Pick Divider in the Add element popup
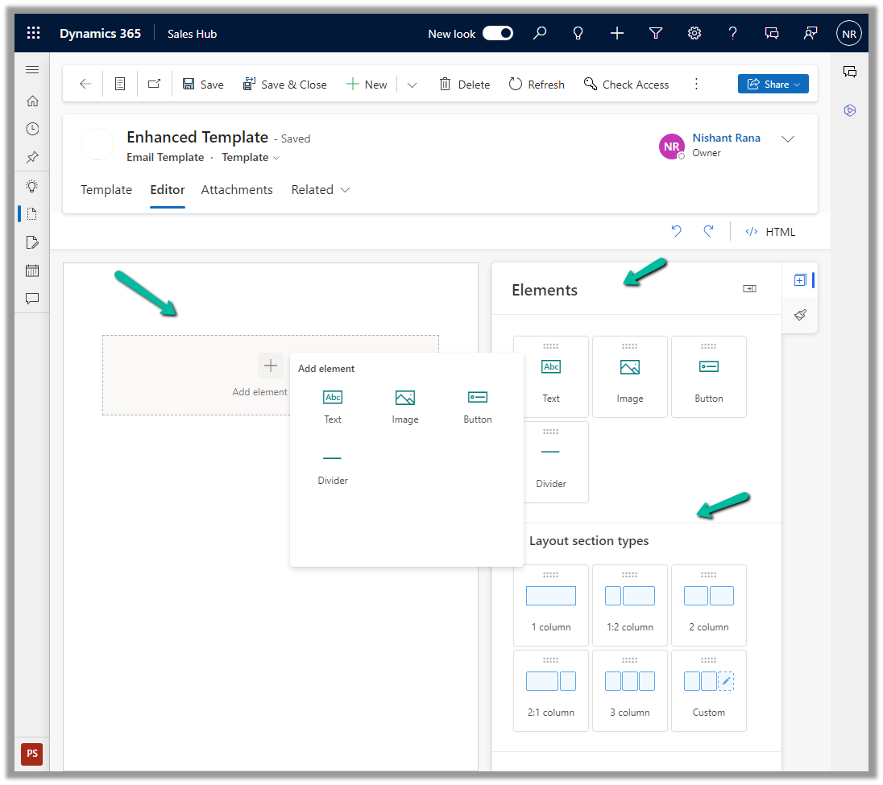883x785 pixels. [333, 467]
